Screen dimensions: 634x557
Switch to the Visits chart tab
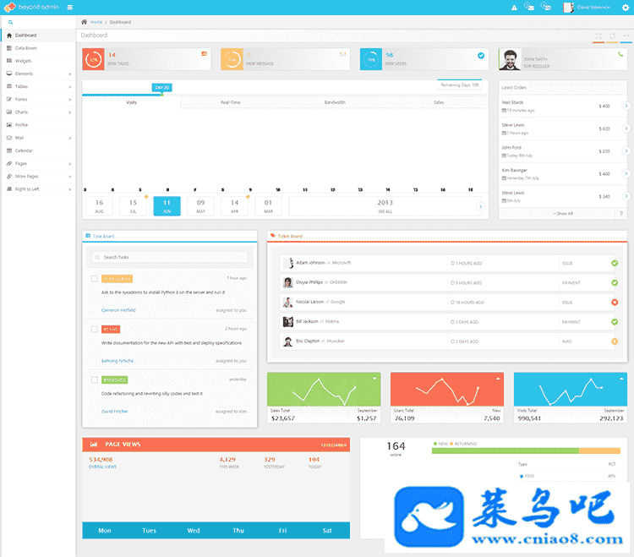(131, 102)
